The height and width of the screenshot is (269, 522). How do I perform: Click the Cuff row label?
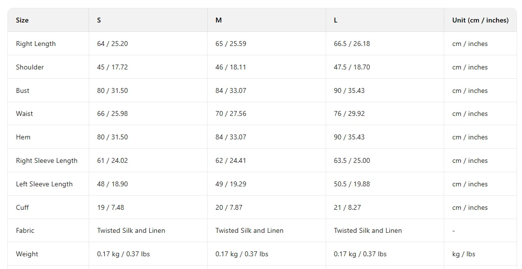22,207
